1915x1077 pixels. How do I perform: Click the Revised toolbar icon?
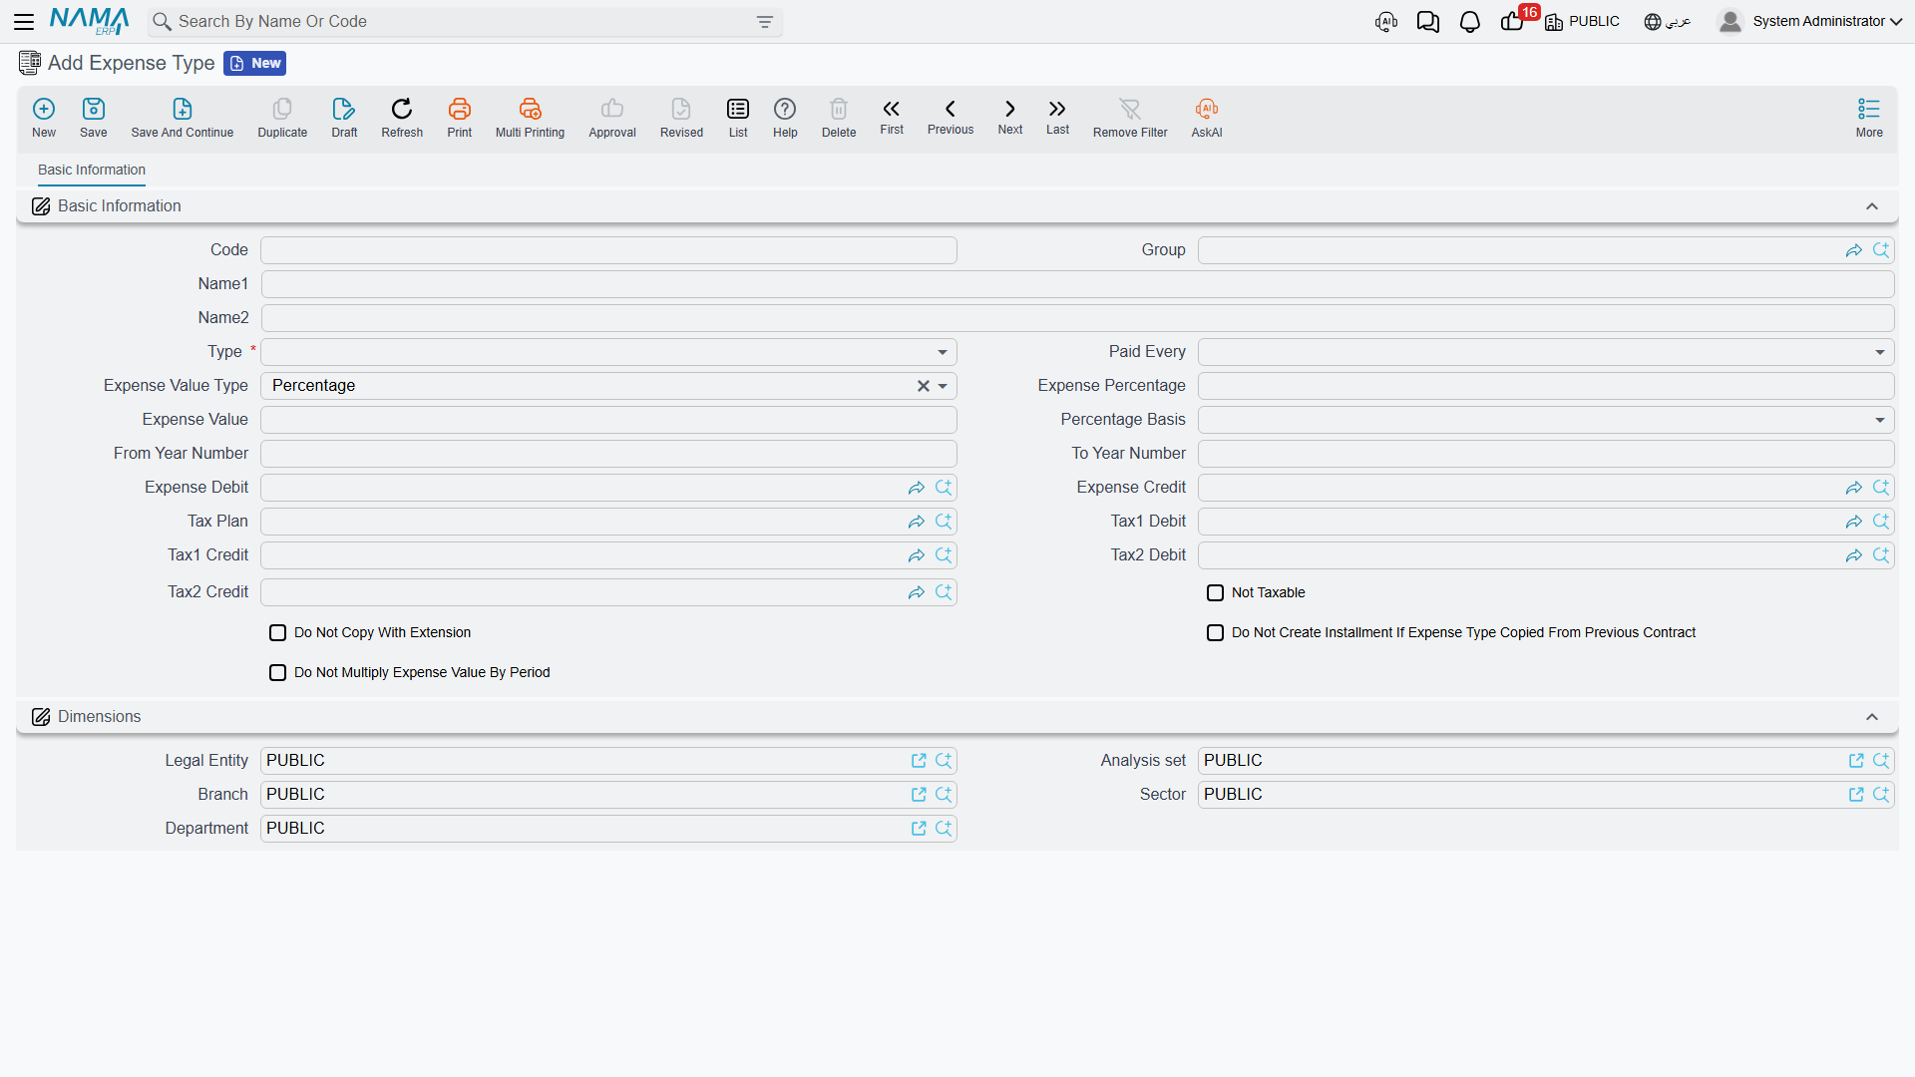[x=681, y=118]
